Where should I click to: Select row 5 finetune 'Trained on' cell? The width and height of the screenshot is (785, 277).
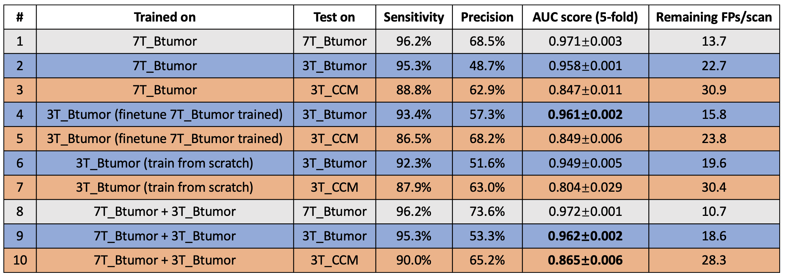point(165,138)
